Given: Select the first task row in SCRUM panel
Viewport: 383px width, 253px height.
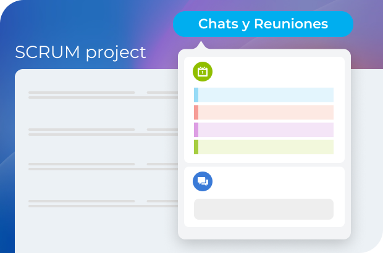Looking at the screenshot, I should pos(82,95).
